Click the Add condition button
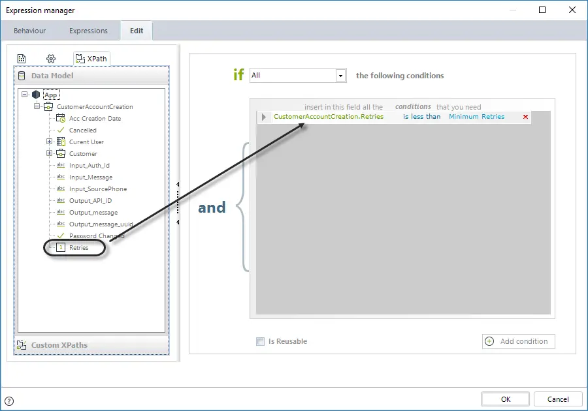Viewport: 588px width, 411px height. [x=519, y=341]
